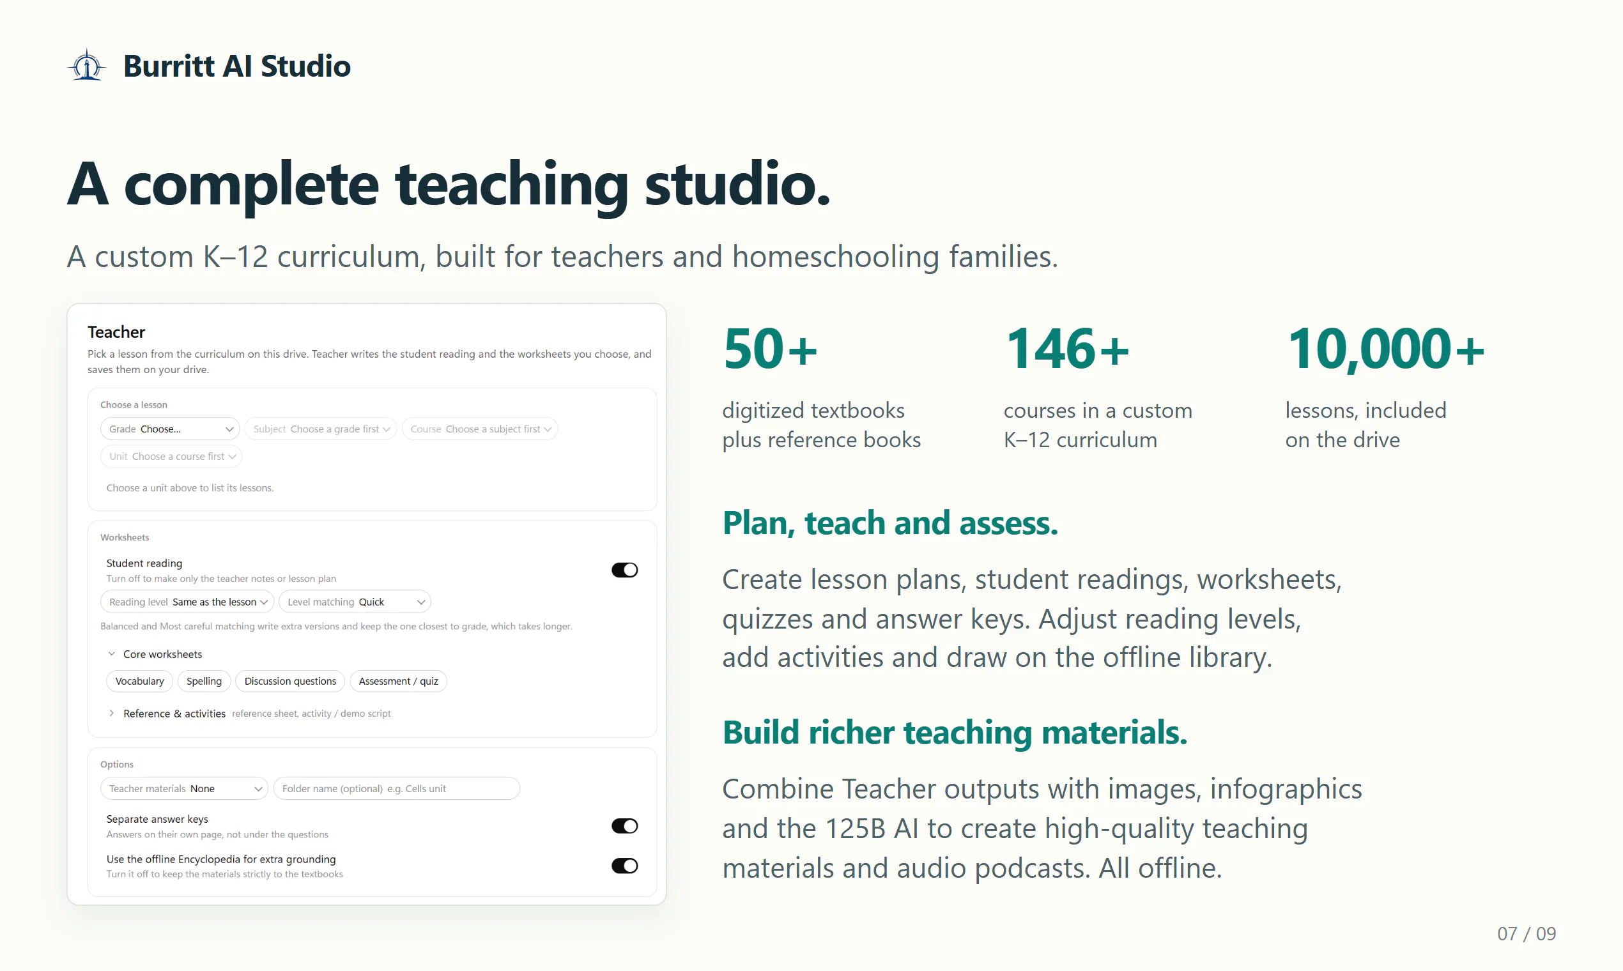Click the 50+ statistic
The image size is (1623, 971).
point(770,349)
